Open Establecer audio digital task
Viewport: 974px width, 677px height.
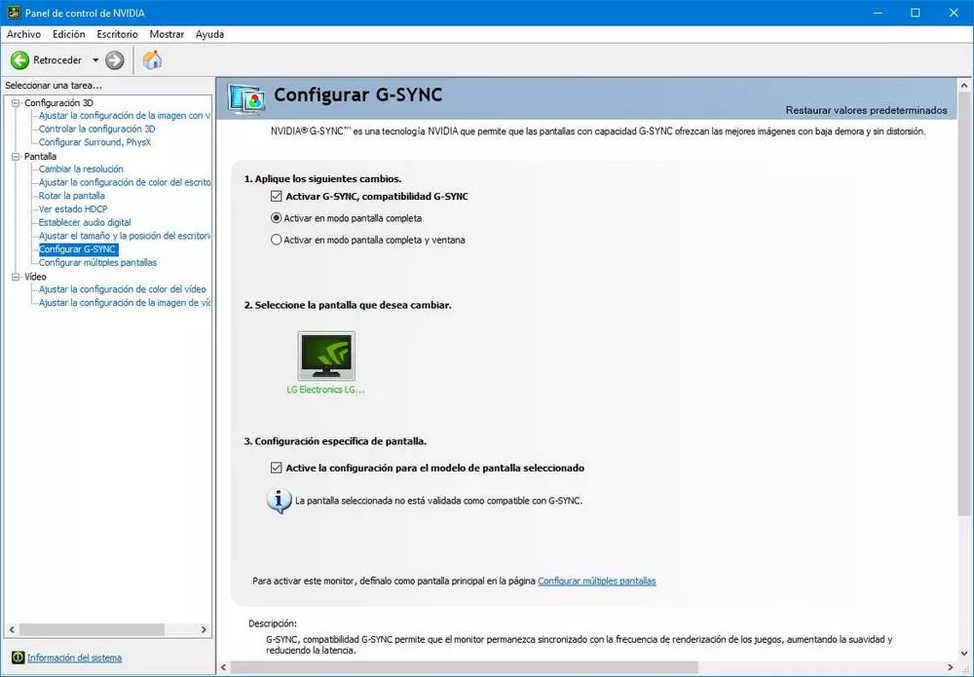85,222
